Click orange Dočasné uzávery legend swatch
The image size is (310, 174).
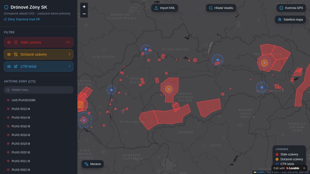(277, 159)
